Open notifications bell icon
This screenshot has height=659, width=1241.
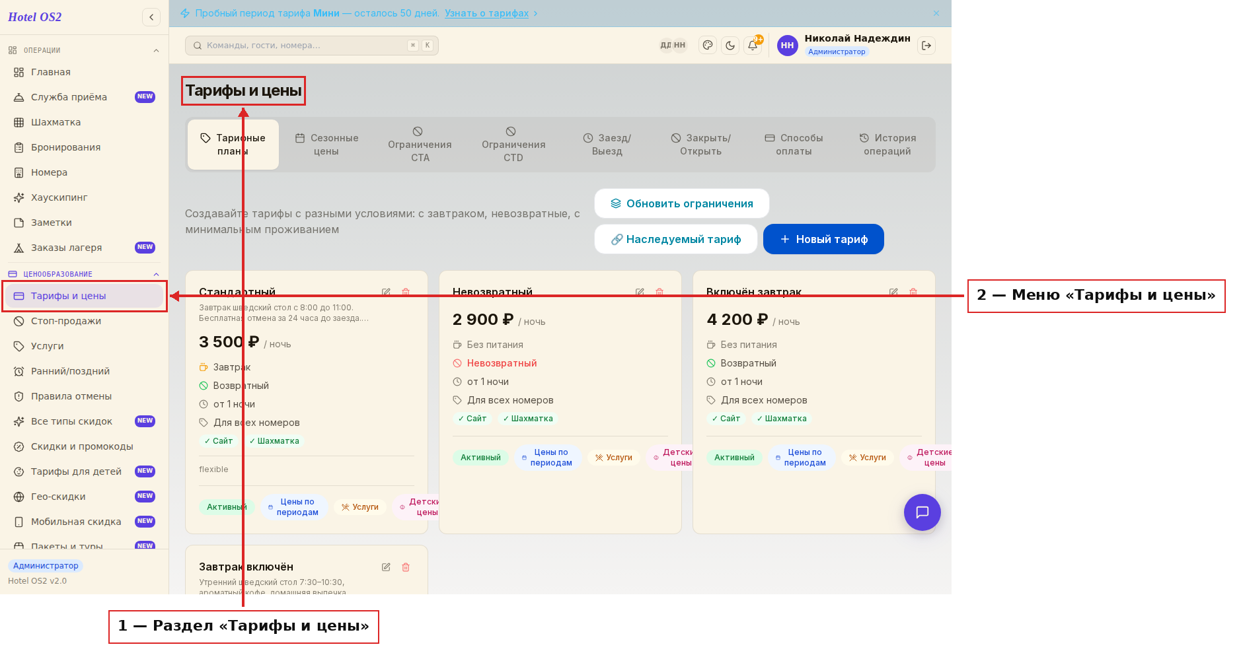click(x=753, y=46)
